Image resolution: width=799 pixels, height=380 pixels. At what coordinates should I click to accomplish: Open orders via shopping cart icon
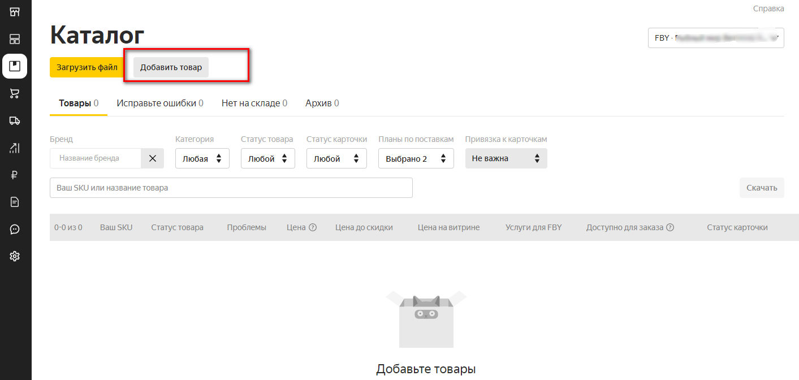[15, 93]
